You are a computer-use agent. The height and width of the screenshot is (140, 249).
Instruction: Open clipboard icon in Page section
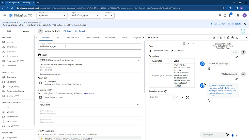coord(184,43)
